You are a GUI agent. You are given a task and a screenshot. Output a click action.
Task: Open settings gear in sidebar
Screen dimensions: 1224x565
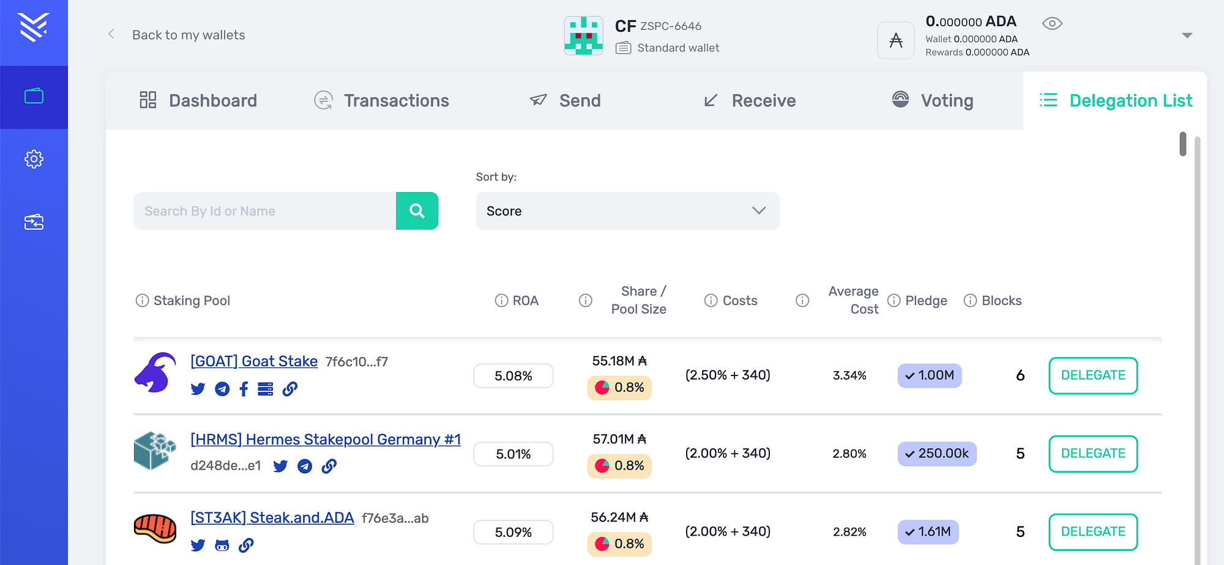pyautogui.click(x=34, y=159)
